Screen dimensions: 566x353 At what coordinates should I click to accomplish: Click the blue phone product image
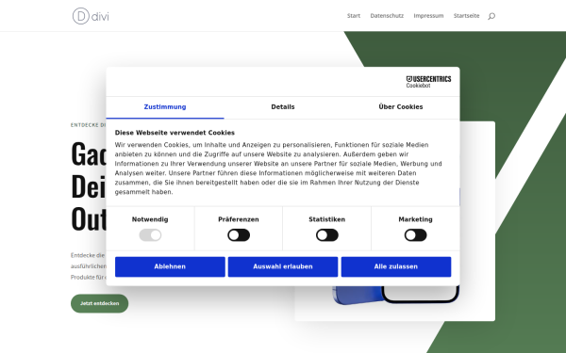[395, 295]
